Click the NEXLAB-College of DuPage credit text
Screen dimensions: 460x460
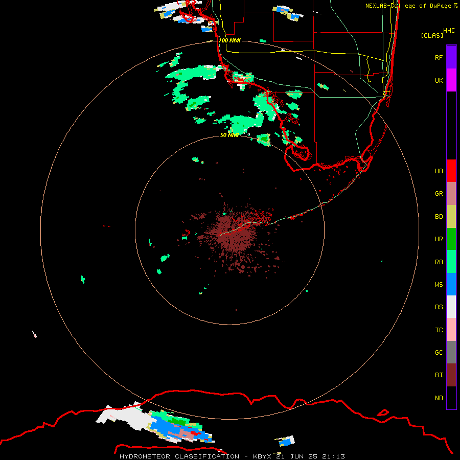coord(408,6)
